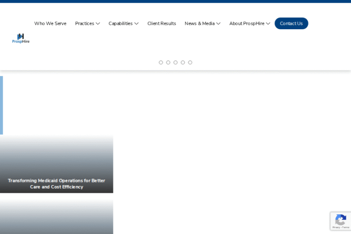The width and height of the screenshot is (351, 234).
Task: Click the About ProspHire menu label
Action: [x=247, y=24]
